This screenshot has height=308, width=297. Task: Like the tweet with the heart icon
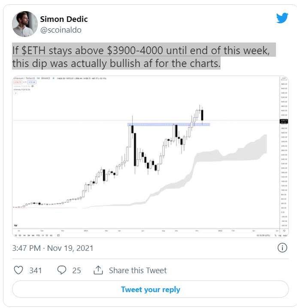[18, 270]
